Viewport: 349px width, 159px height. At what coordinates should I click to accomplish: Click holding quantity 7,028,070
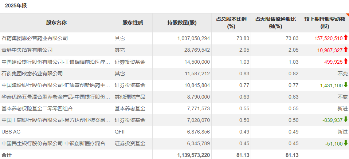(x=198, y=120)
